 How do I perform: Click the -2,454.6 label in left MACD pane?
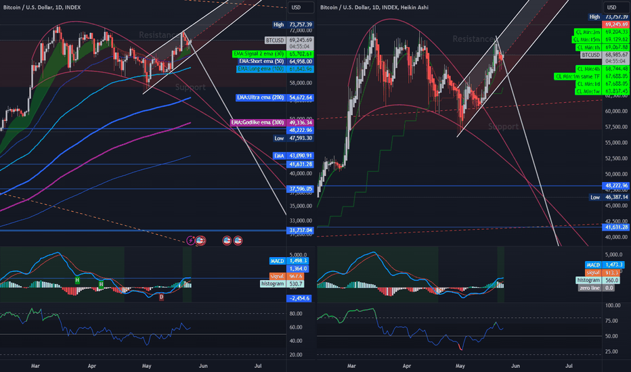(299, 298)
